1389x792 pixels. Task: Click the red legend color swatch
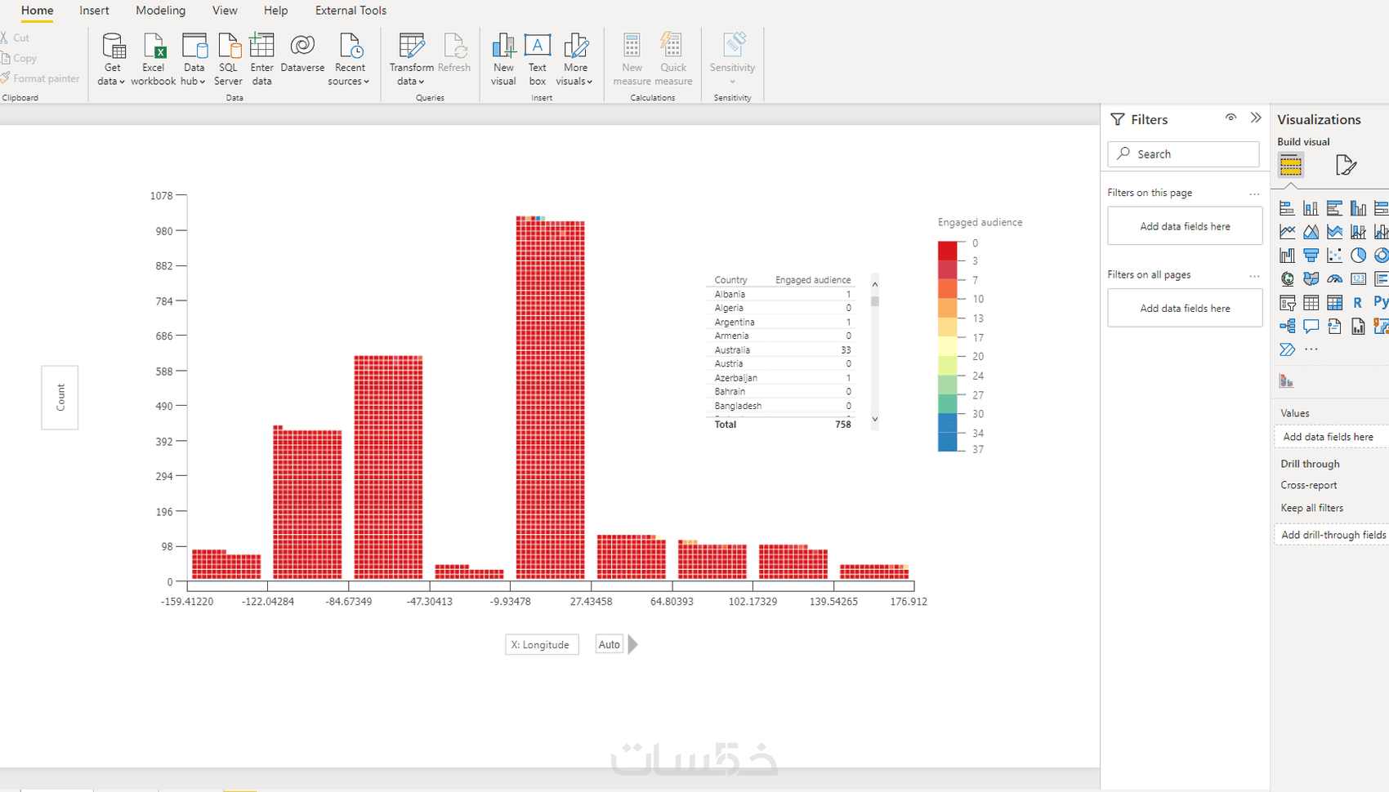tap(947, 251)
